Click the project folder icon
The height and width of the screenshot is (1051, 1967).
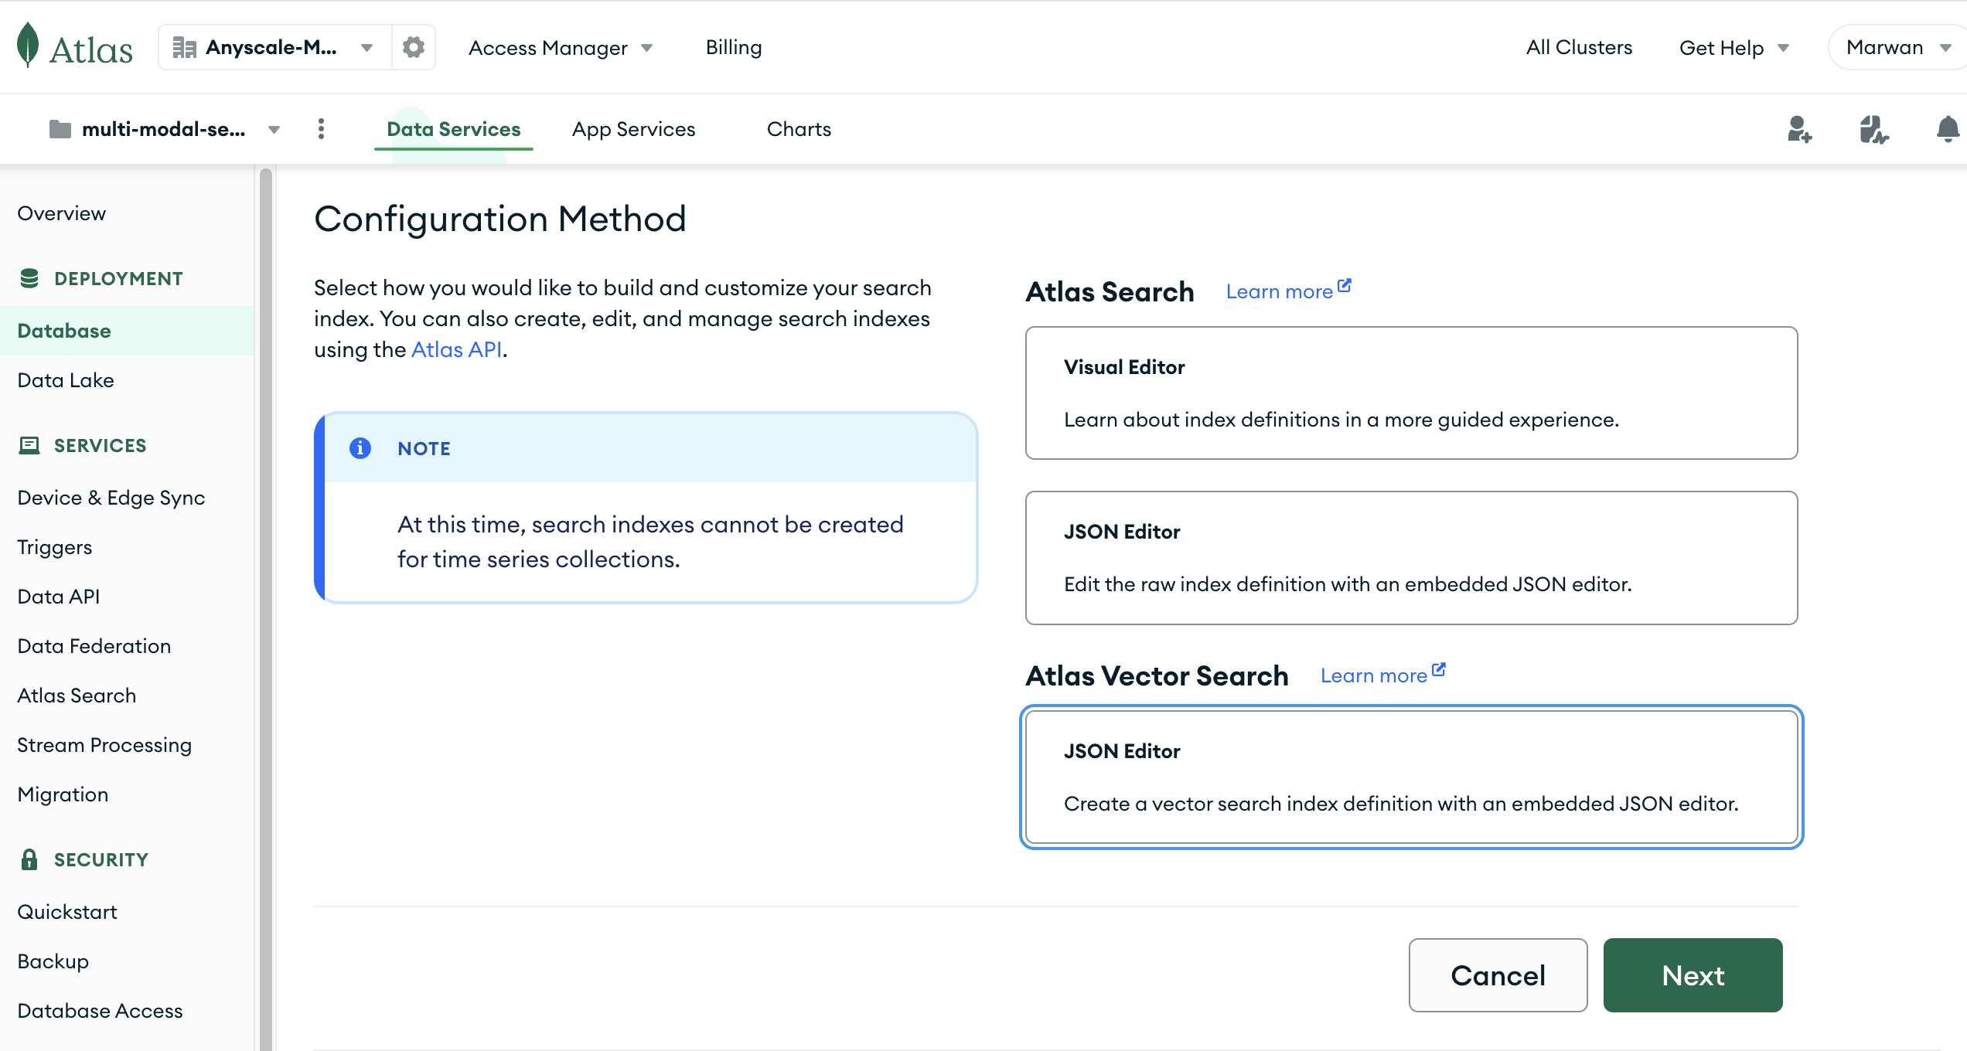[60, 129]
